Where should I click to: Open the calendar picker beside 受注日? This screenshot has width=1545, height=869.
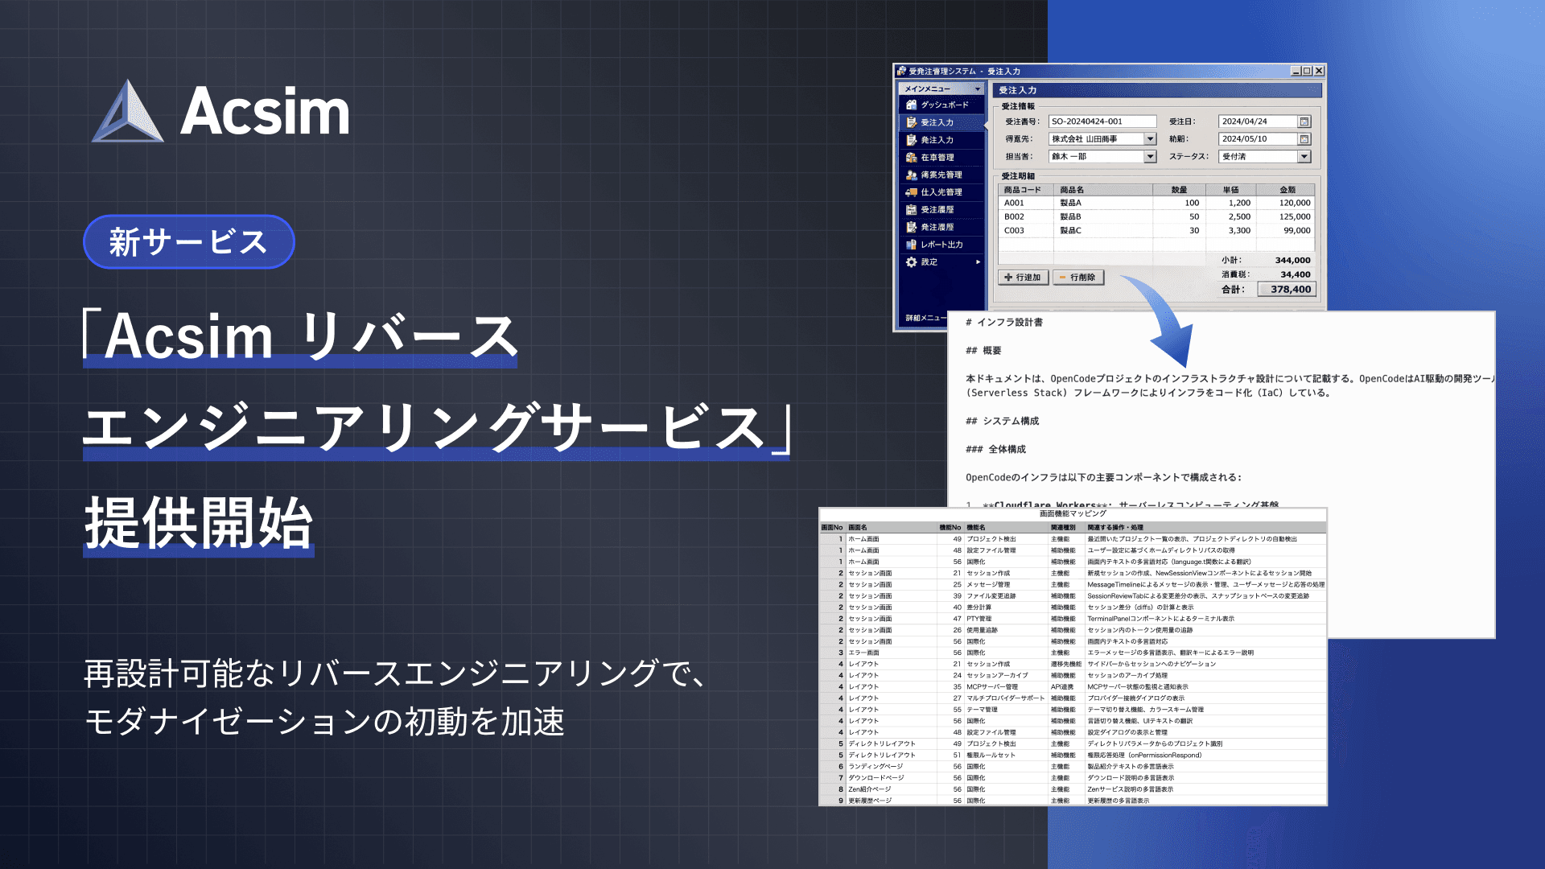coord(1305,121)
